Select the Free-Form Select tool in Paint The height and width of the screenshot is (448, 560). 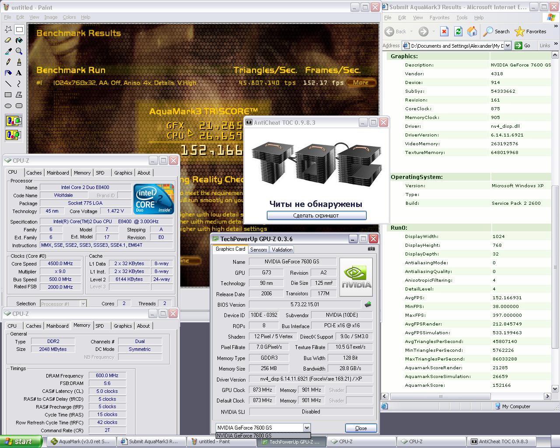click(8, 29)
